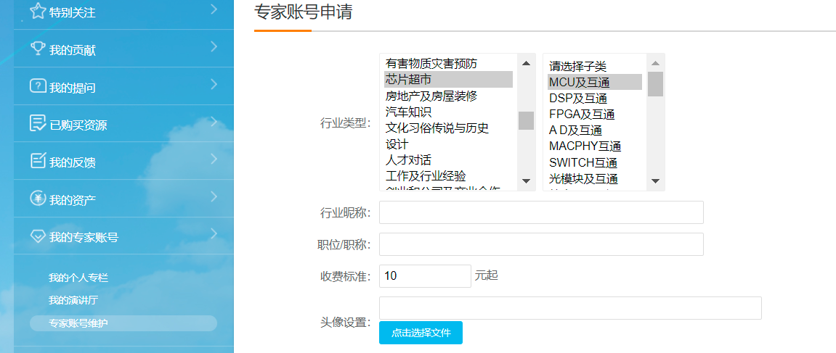Expand the 特别关注 chevron arrow

pyautogui.click(x=214, y=9)
